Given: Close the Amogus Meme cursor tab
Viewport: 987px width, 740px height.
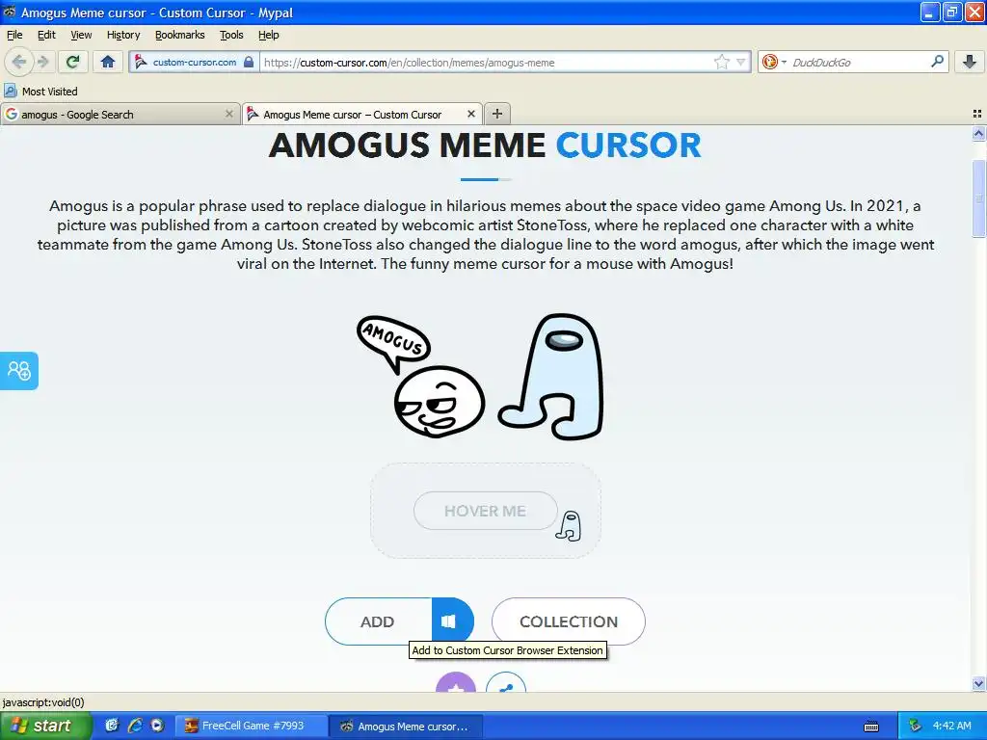Looking at the screenshot, I should (x=470, y=114).
